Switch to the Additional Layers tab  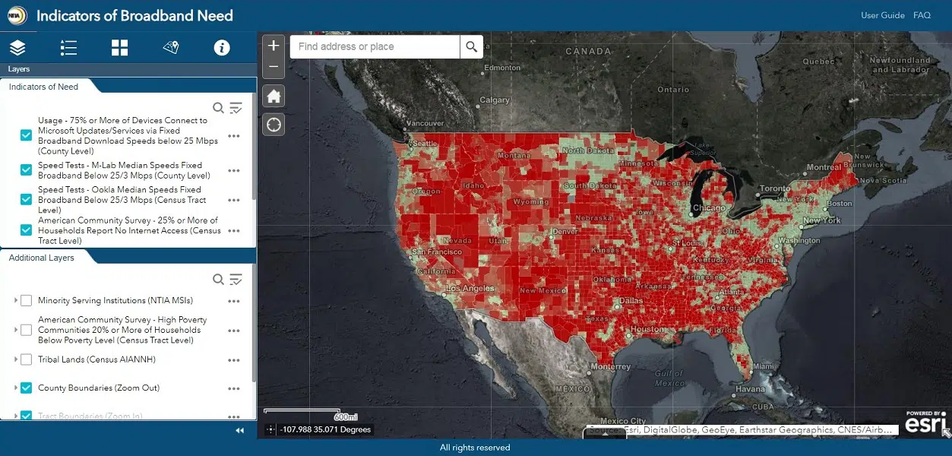(x=40, y=257)
